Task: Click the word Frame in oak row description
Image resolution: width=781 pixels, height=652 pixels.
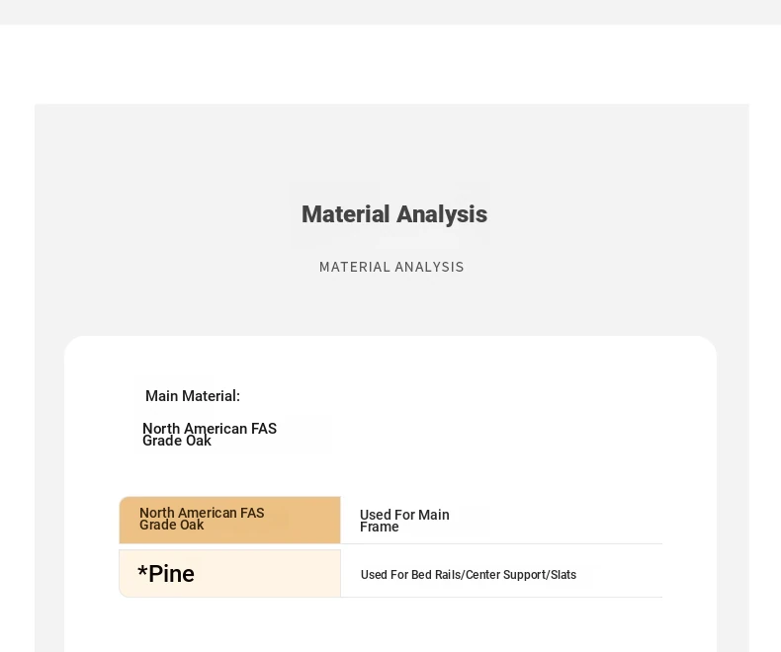Action: (x=379, y=528)
